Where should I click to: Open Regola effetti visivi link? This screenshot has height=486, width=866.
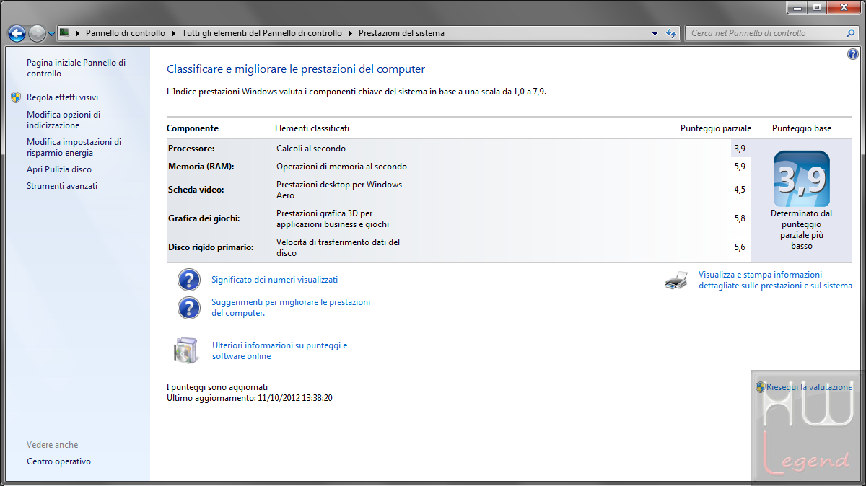coord(62,97)
